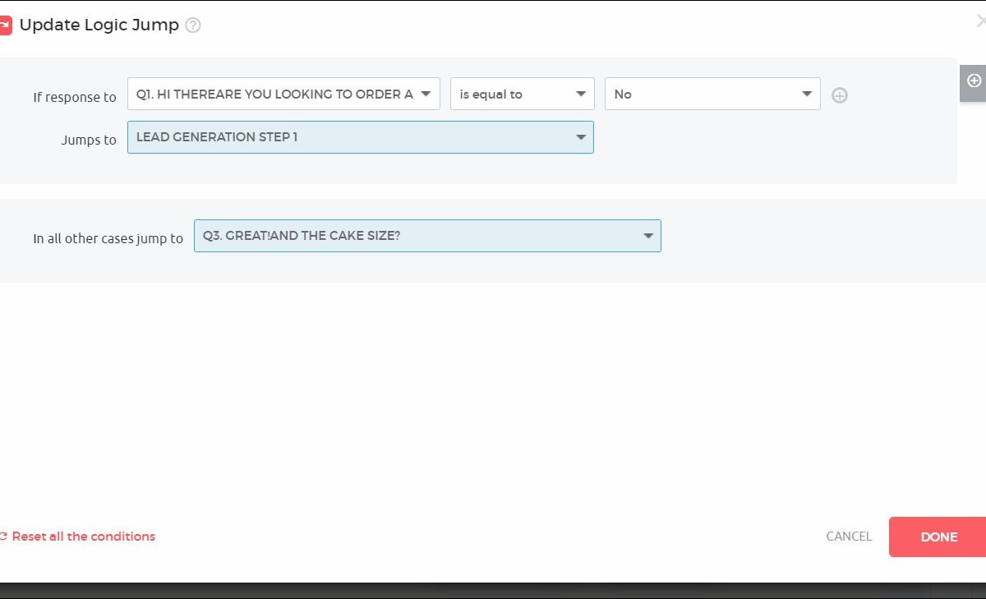Click the grey plus tab on right edge
This screenshot has height=599, width=986.
(x=974, y=81)
